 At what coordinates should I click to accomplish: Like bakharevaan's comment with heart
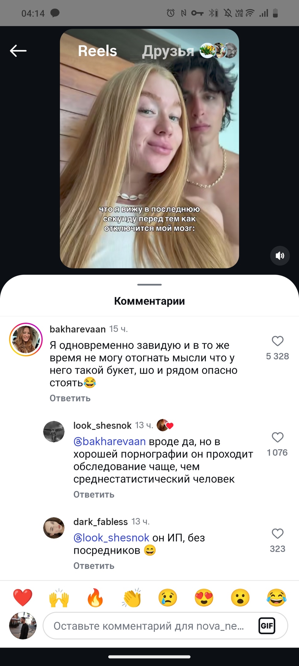(x=277, y=341)
